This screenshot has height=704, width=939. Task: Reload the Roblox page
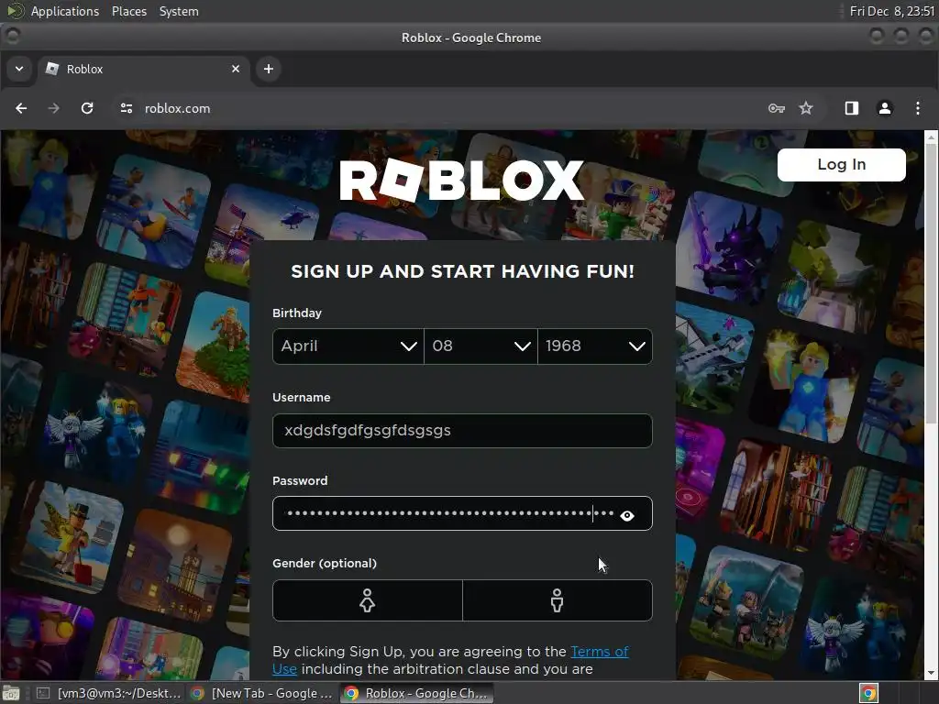tap(87, 108)
